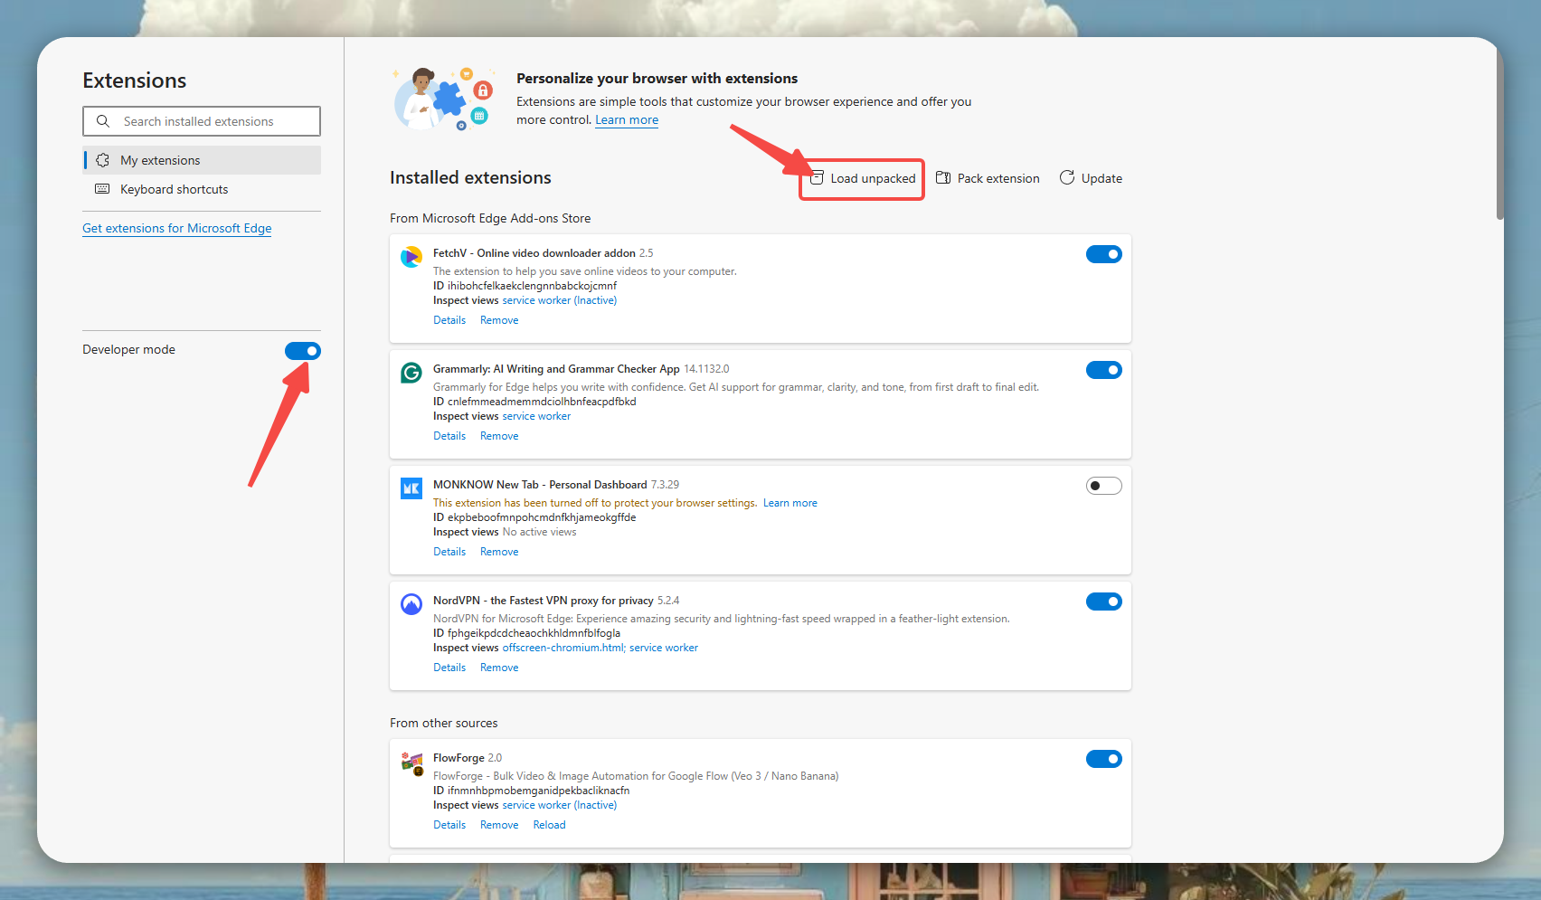
Task: Disable the NordVPN extension toggle
Action: 1103,602
